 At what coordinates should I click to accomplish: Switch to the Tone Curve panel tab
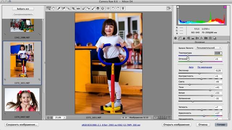(x=180, y=38)
